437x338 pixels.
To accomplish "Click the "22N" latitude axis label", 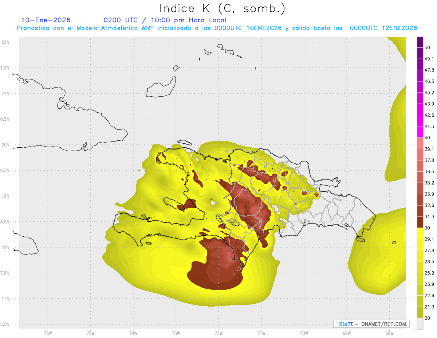I will pos(5,42).
